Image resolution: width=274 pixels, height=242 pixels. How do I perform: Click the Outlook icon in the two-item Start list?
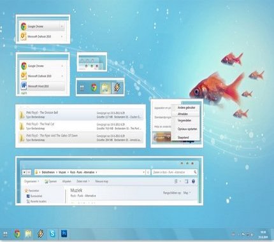tap(24, 36)
